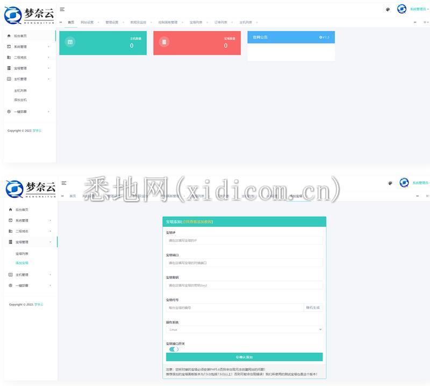Click the 宝塔管理 stack icon in the upper sidebar
The image size is (430, 386).
tap(9, 68)
